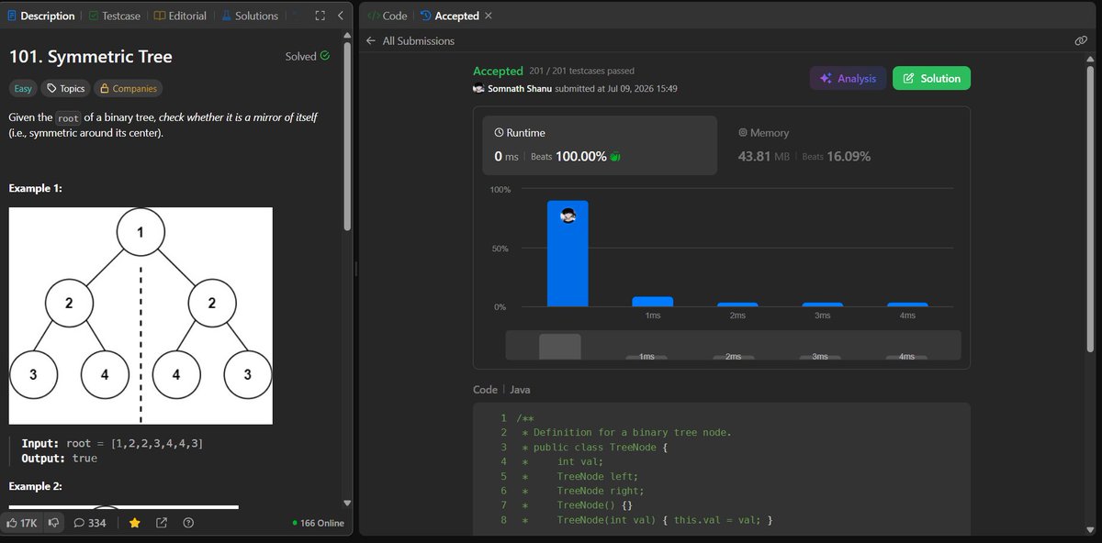
Task: Click the 166 Online indicator
Action: click(x=318, y=523)
